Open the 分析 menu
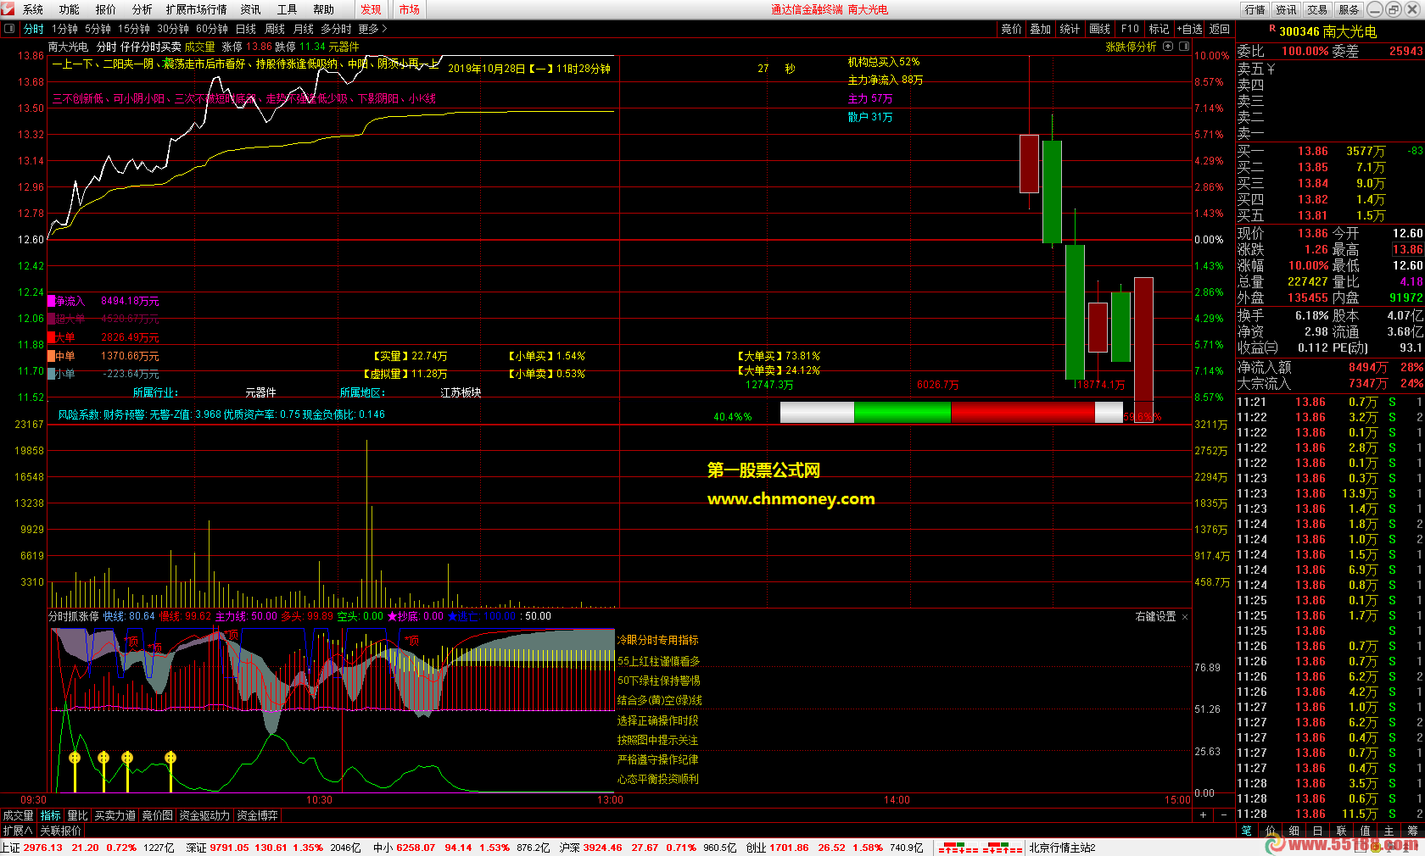This screenshot has height=856, width=1425. point(142,9)
